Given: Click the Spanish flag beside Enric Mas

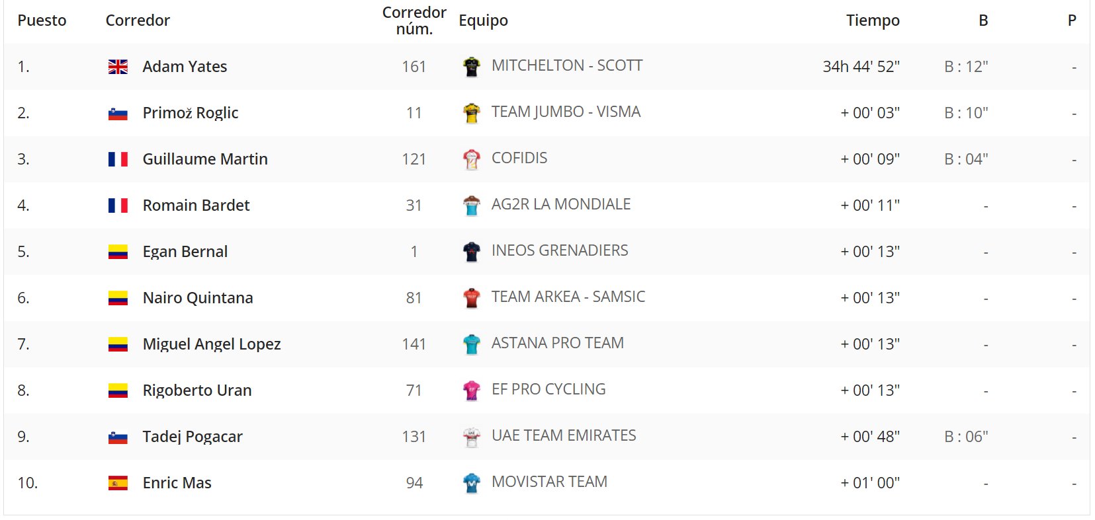Looking at the screenshot, I should pyautogui.click(x=118, y=483).
